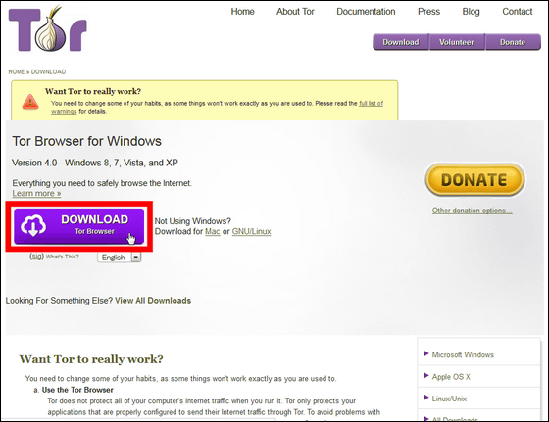The height and width of the screenshot is (422, 549).
Task: Open the Press page
Action: click(x=428, y=12)
